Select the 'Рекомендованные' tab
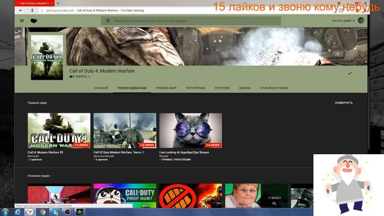 pyautogui.click(x=132, y=88)
